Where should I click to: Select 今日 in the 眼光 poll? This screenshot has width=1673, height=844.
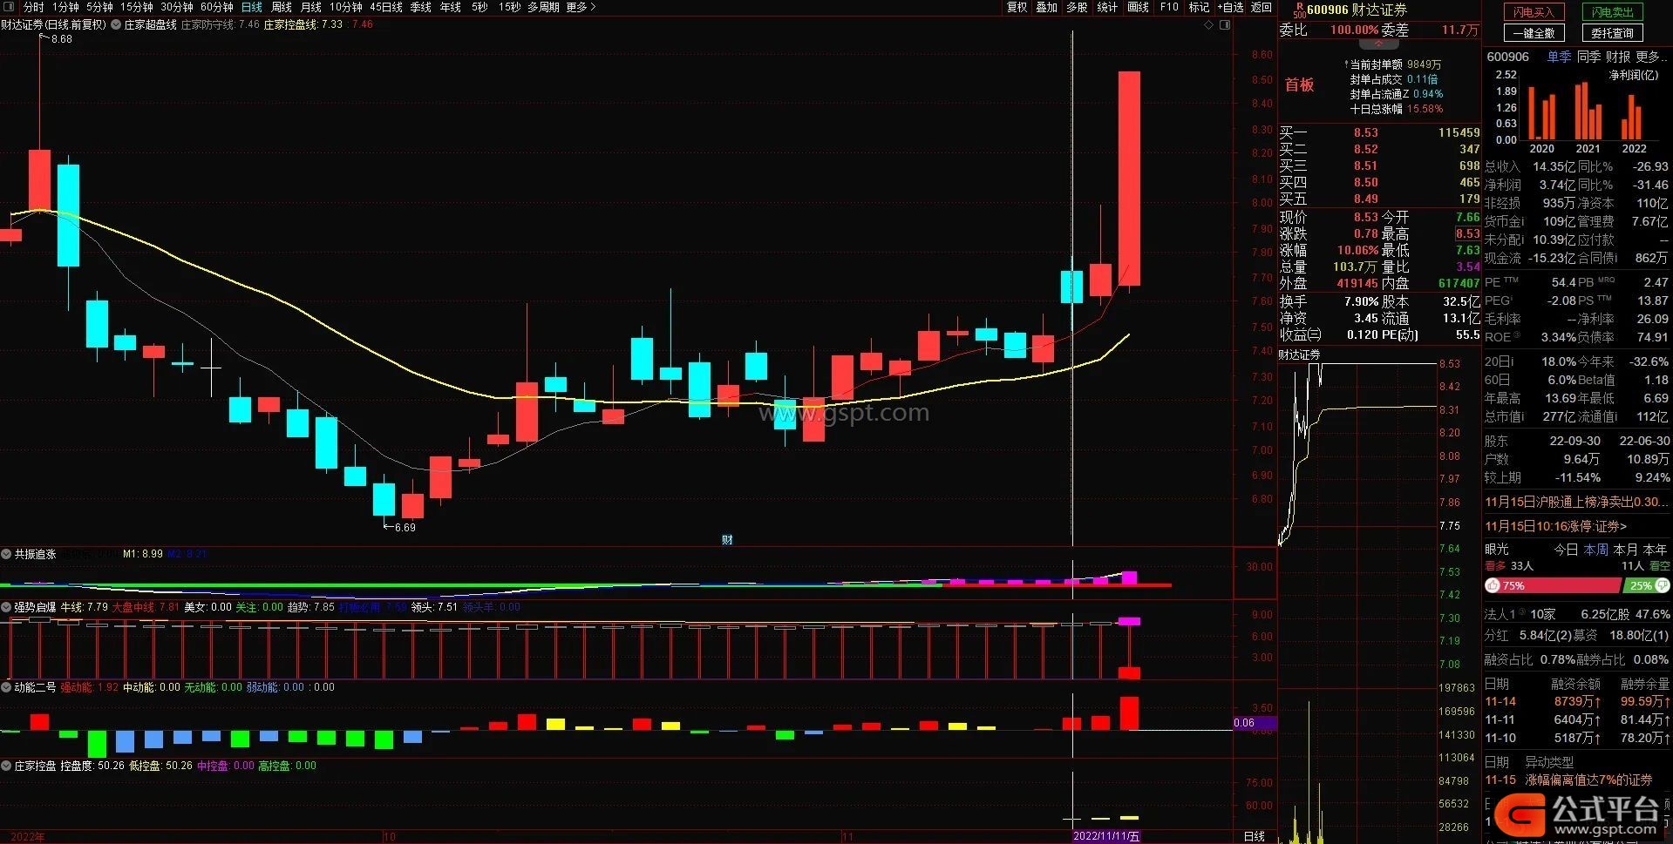[1567, 550]
